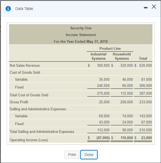The width and height of the screenshot is (161, 163).
Task: Click the Gross Profit row label
Action: click(19, 102)
